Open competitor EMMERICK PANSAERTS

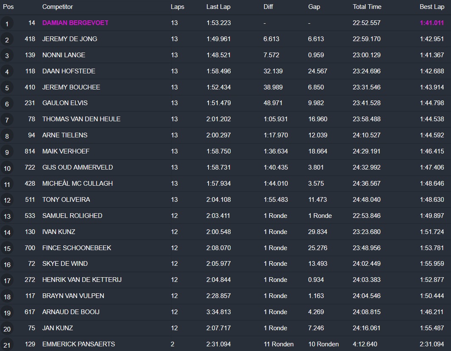coord(78,344)
